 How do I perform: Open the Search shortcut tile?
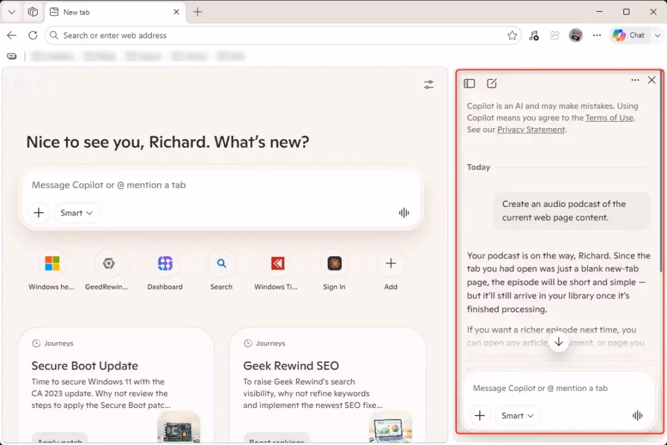coord(221,270)
